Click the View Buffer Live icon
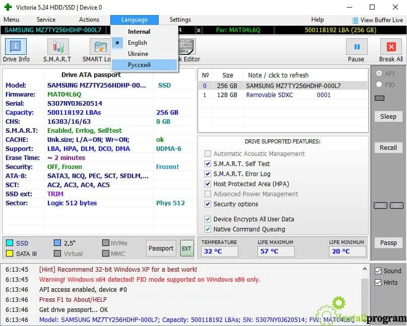Viewport: 407px width, 326px height. coord(355,20)
